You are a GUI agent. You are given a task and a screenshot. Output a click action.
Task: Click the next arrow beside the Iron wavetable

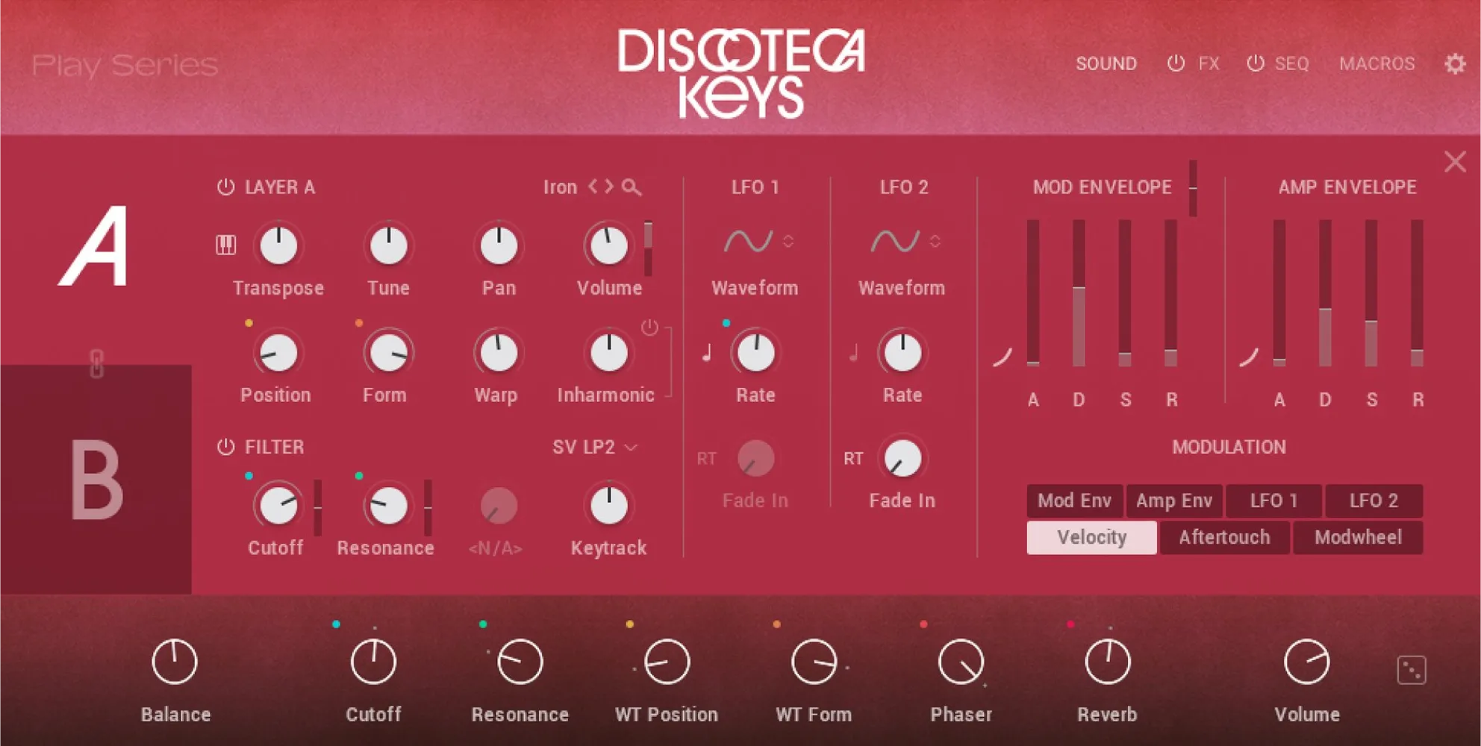click(x=608, y=186)
